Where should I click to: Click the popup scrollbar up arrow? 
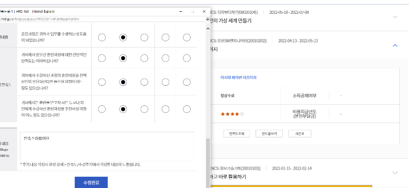pyautogui.click(x=208, y=29)
